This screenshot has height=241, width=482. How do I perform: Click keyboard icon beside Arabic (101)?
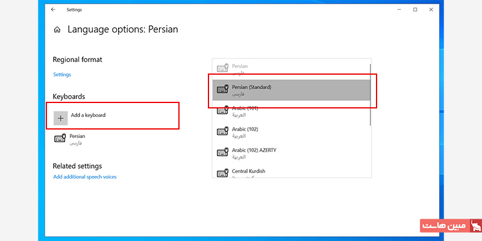click(222, 111)
